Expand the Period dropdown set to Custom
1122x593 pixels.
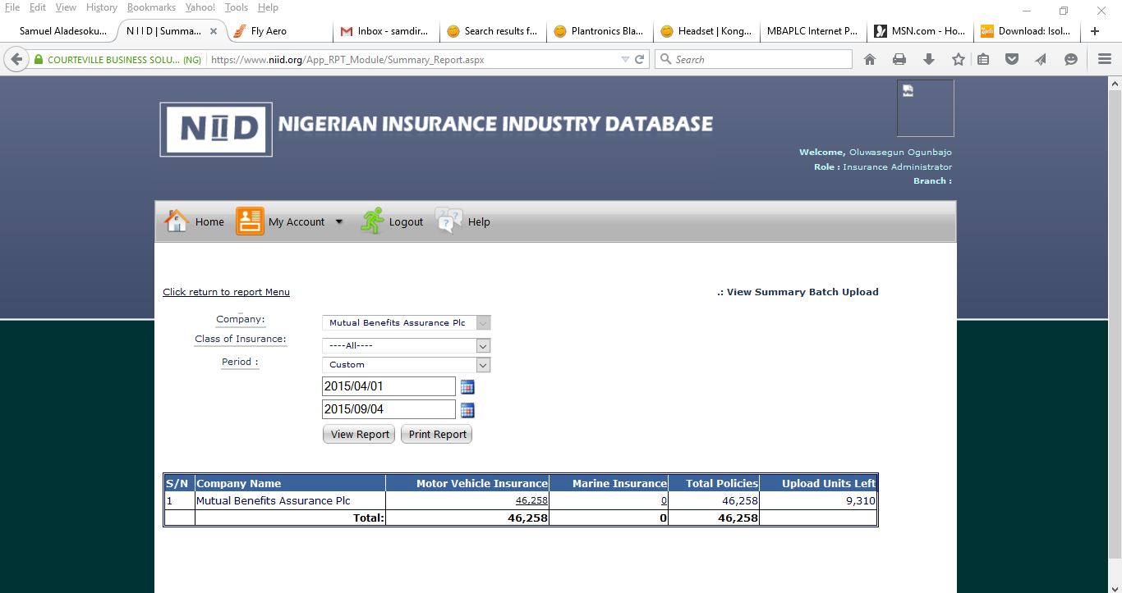[x=483, y=365]
